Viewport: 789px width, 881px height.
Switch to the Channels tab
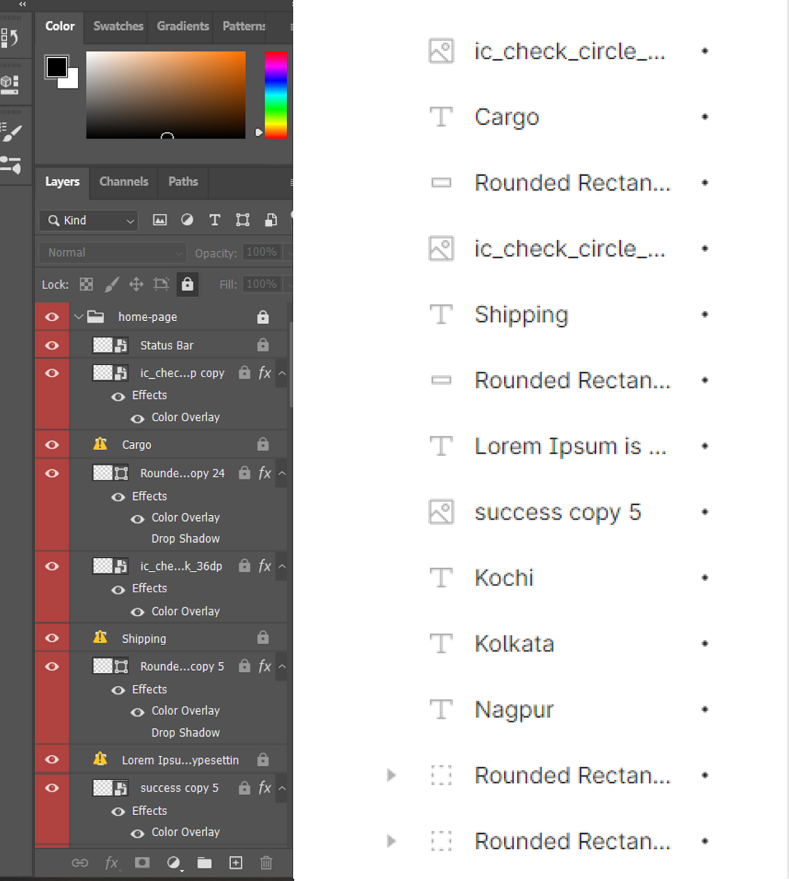point(123,181)
